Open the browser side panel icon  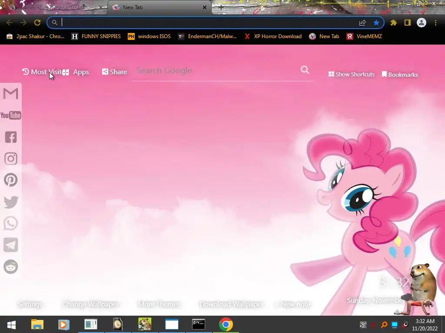tap(408, 23)
